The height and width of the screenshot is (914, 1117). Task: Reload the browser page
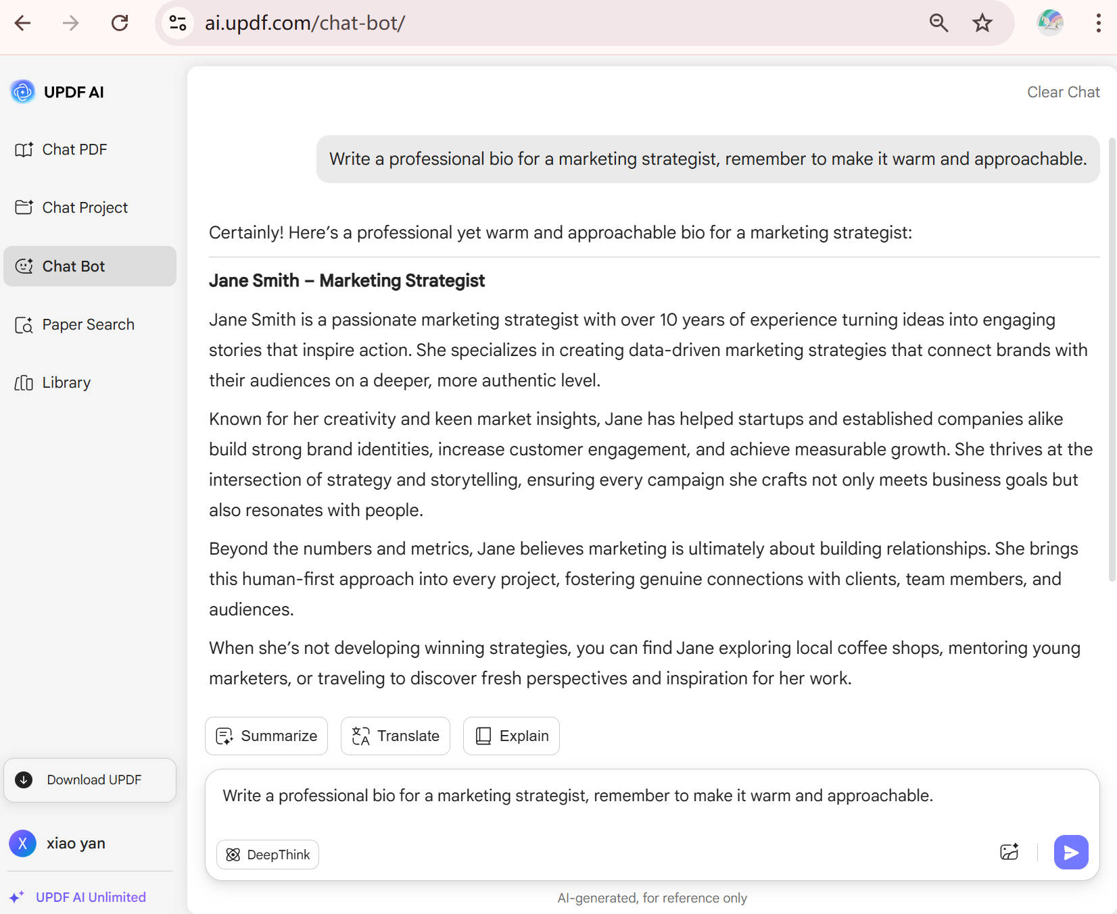120,23
